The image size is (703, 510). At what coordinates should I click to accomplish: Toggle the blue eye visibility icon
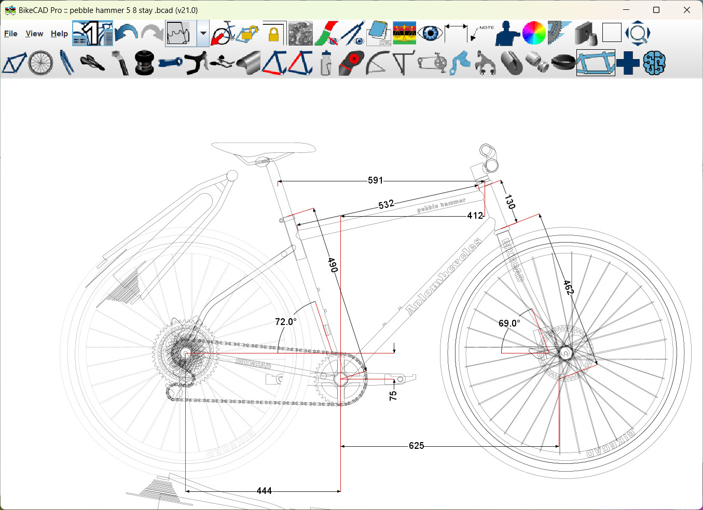pos(430,34)
